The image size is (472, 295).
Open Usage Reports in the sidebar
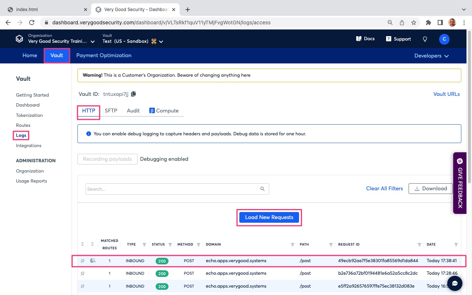click(31, 181)
